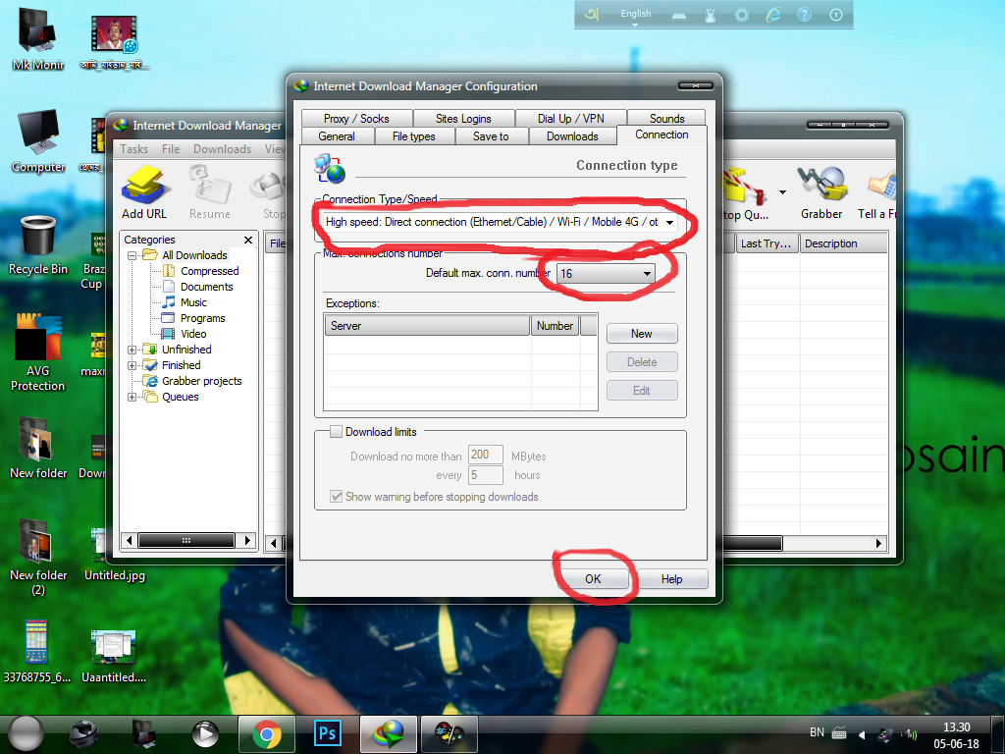Click New to add server exception
The height and width of the screenshot is (754, 1005).
[642, 334]
